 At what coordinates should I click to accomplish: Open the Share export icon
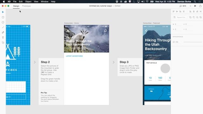click(200, 6)
